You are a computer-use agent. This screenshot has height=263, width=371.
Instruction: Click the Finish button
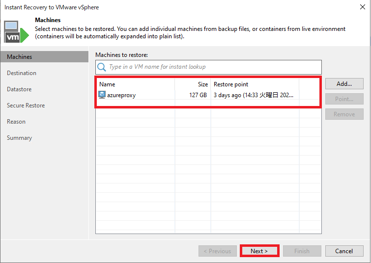click(x=302, y=251)
